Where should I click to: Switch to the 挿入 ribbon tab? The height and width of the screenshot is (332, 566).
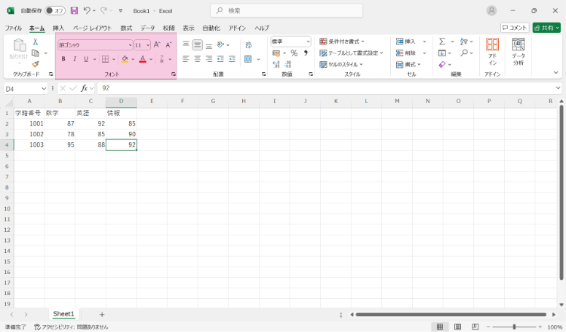(x=58, y=28)
